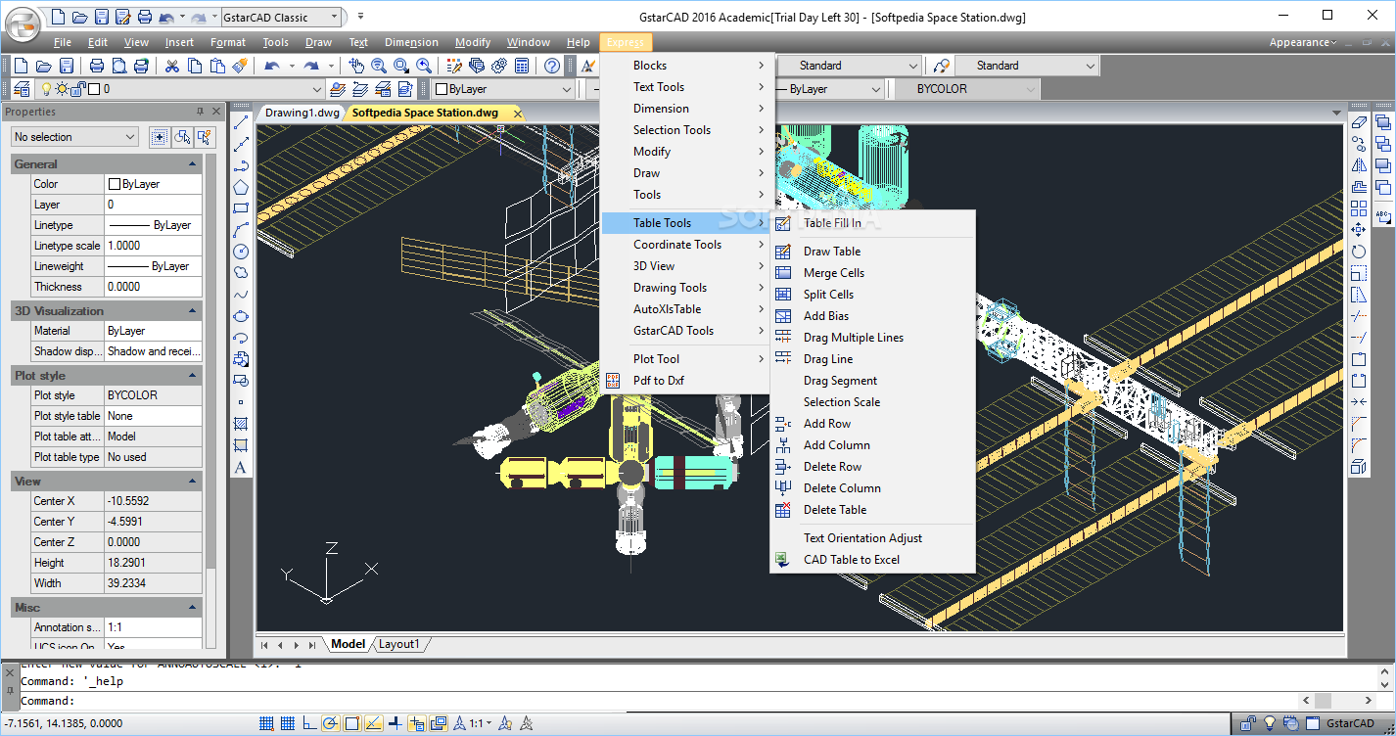1396x736 pixels.
Task: Switch to Layout1 tab
Action: click(398, 644)
